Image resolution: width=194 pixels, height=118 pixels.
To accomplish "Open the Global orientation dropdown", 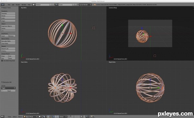I will click(63, 117).
